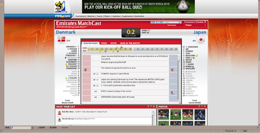Open the Organisation menu
The height and width of the screenshot is (133, 260).
(127, 16)
